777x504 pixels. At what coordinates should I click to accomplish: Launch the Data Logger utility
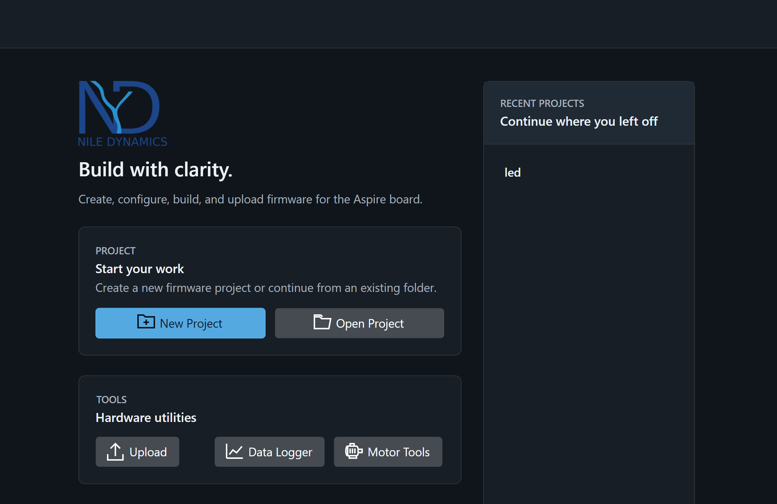(x=269, y=452)
